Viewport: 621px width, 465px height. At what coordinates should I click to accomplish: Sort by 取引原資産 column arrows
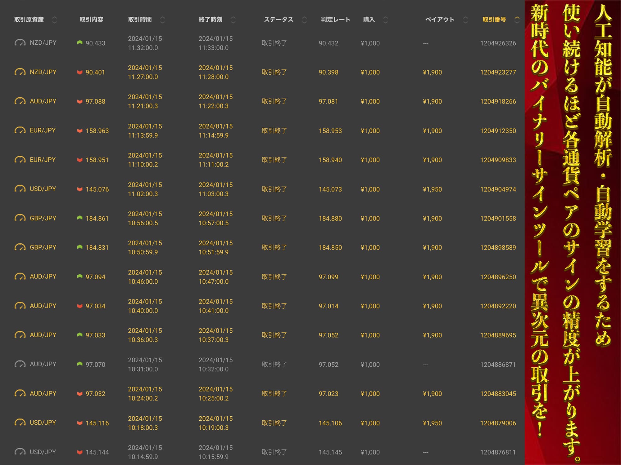[x=55, y=20]
